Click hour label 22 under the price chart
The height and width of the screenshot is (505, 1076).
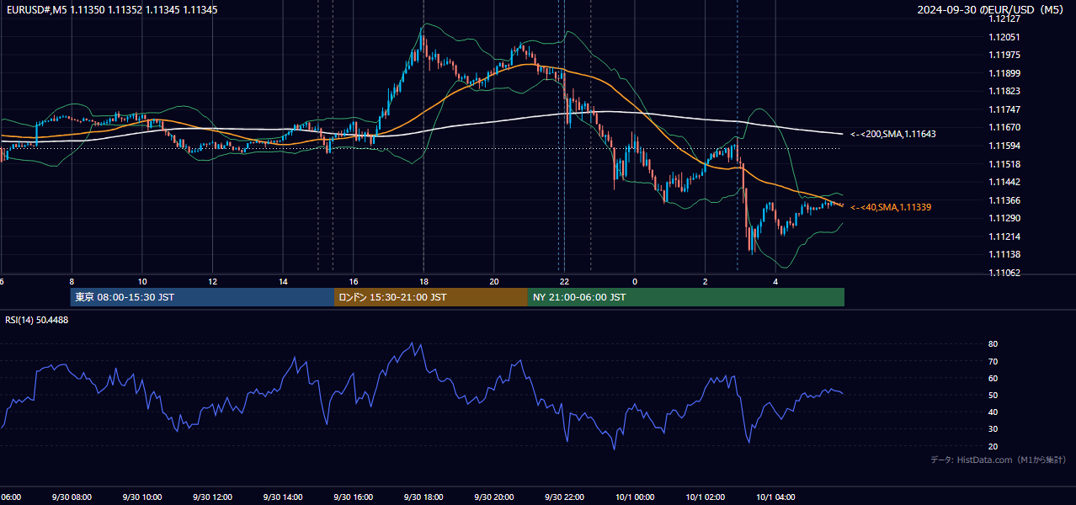pos(564,282)
